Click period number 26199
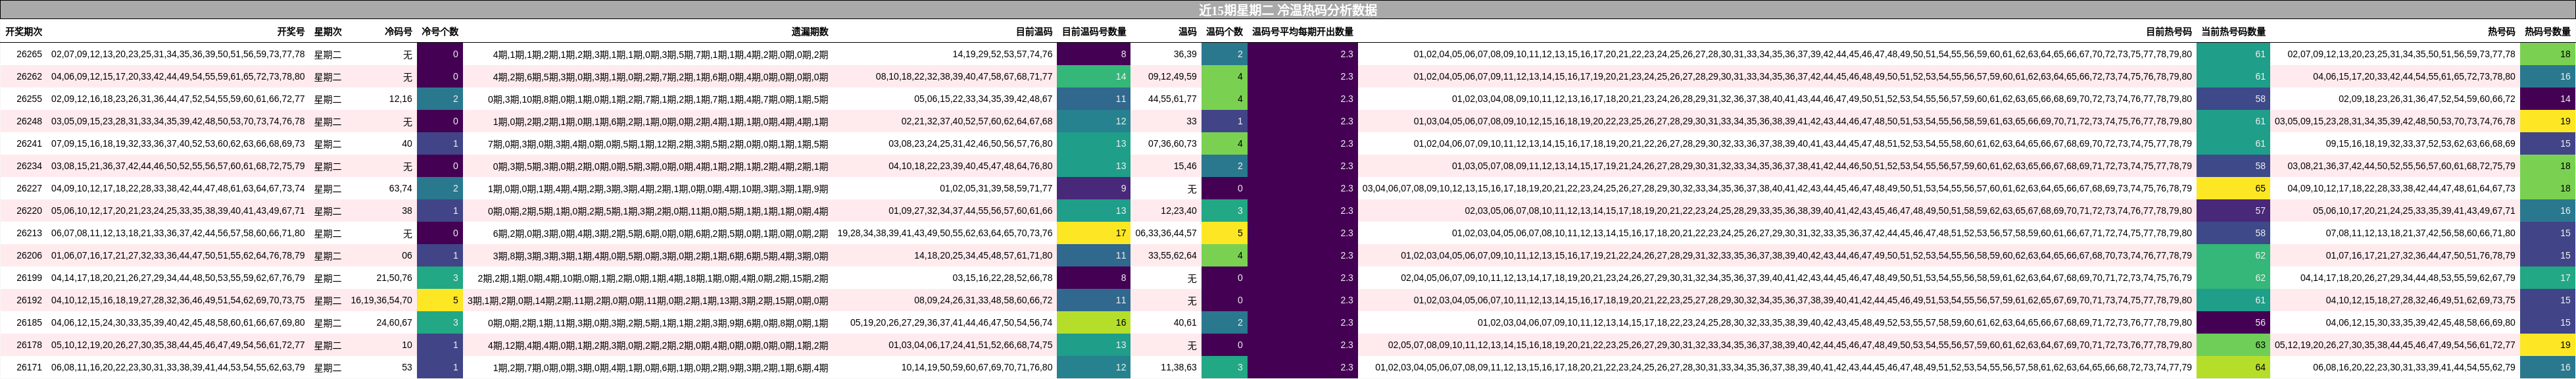 [29, 278]
